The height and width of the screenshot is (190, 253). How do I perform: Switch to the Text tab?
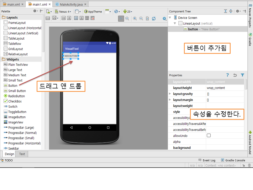coord(22,154)
